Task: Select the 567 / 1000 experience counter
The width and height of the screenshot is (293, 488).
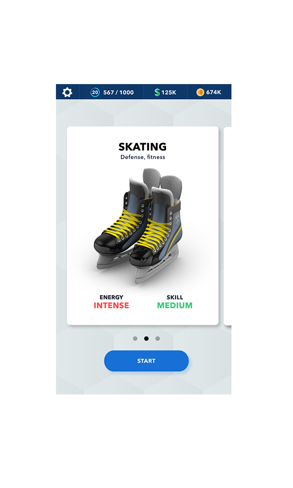Action: pos(118,92)
